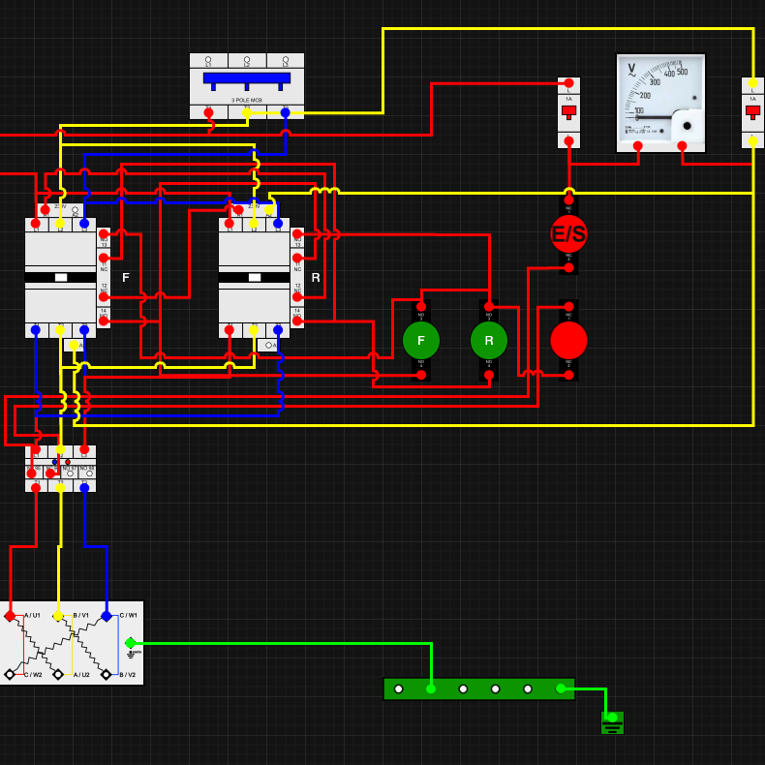This screenshot has height=765, width=765.
Task: Click motor C / W1 blue terminal
Action: 107,616
